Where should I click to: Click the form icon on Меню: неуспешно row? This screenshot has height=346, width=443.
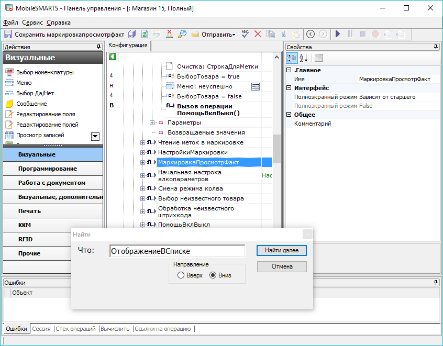[255, 86]
